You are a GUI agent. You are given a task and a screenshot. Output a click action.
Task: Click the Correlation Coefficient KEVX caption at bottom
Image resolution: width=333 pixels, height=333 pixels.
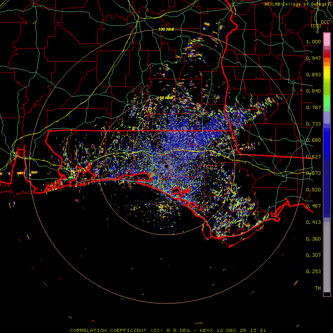[168, 330]
